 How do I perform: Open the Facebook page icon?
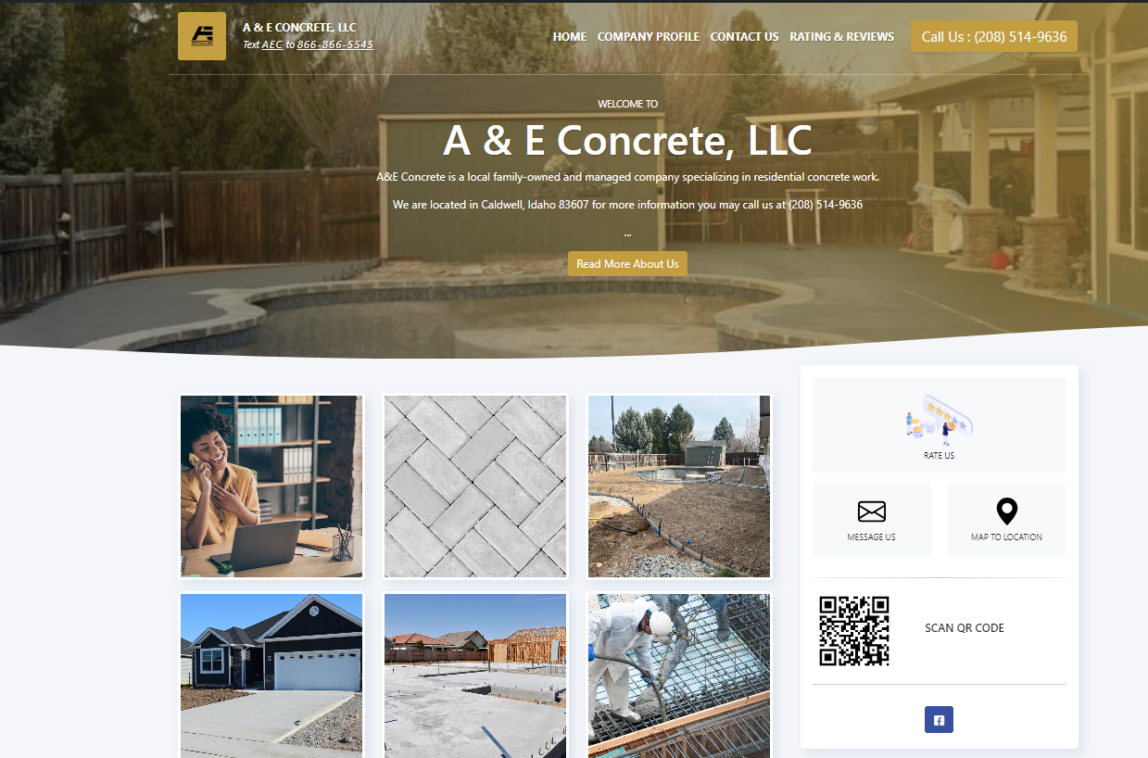(x=939, y=720)
